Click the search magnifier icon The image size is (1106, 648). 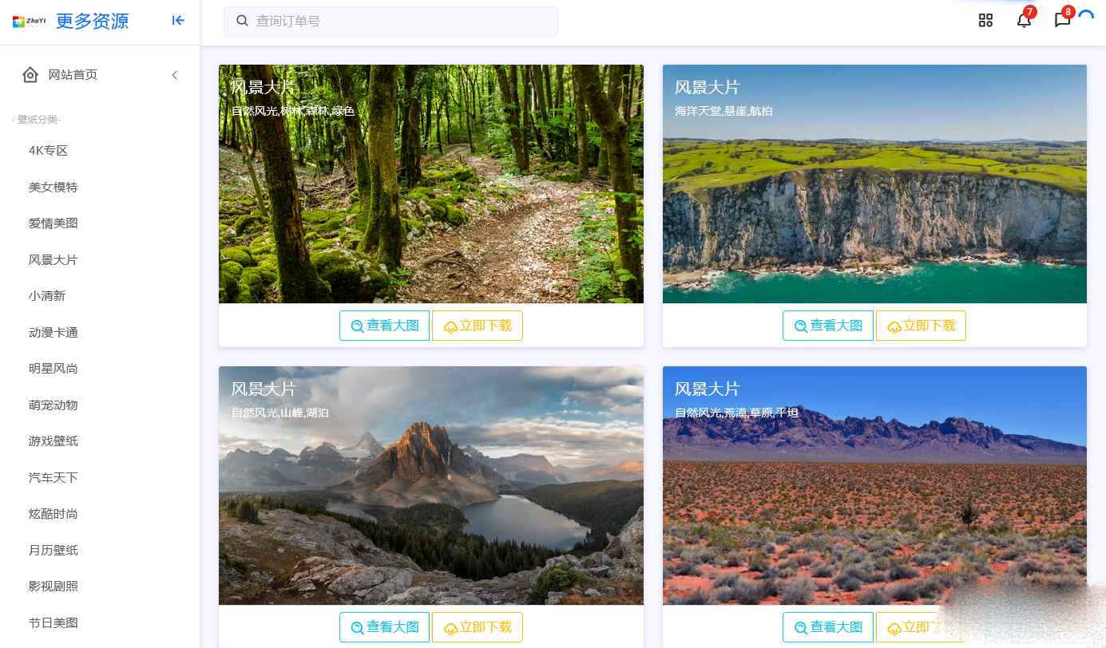click(243, 21)
